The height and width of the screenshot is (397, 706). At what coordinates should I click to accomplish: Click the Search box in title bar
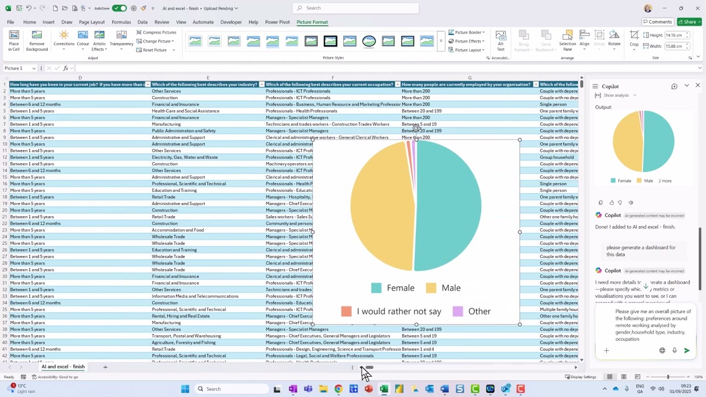pyautogui.click(x=356, y=8)
